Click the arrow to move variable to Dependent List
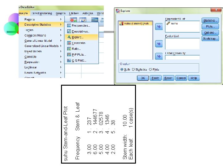 tap(159, 27)
